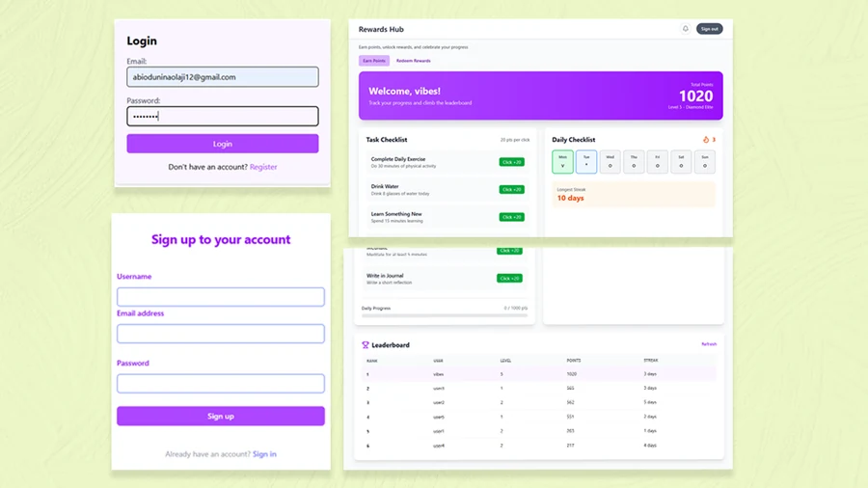Open notifications with the bell icon

click(686, 29)
